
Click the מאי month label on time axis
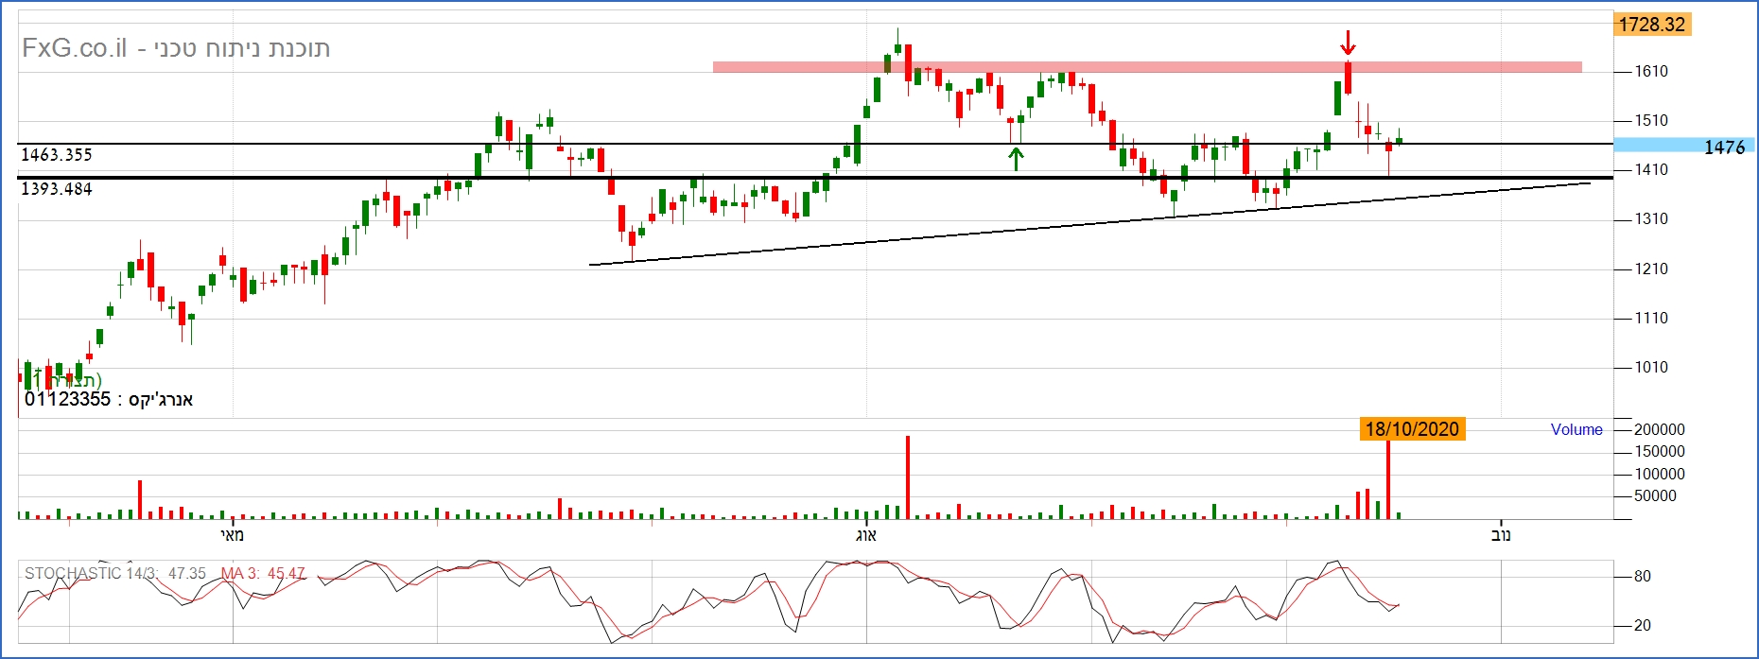coord(232,535)
